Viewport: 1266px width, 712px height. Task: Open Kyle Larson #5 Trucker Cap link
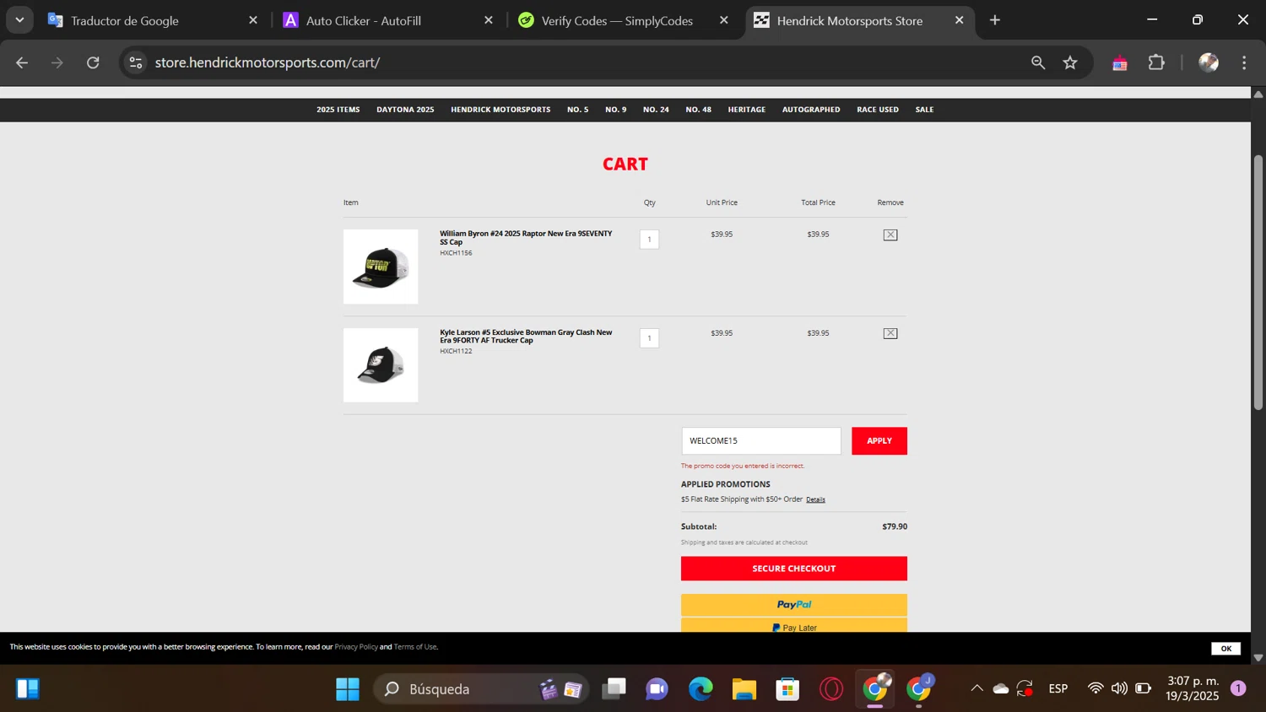click(526, 337)
